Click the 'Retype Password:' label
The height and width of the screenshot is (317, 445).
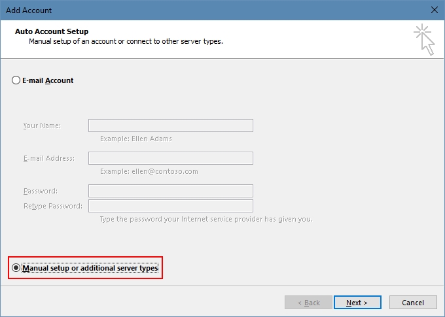pyautogui.click(x=52, y=206)
